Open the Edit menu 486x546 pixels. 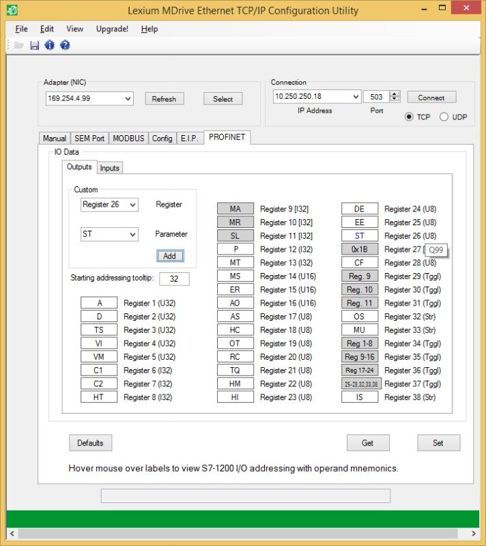click(x=46, y=29)
